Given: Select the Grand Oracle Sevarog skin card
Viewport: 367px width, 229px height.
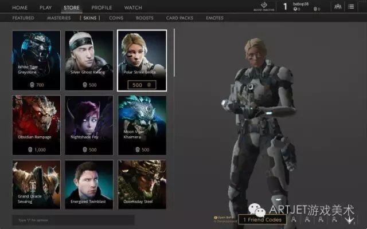Looking at the screenshot, I should coord(36,184).
